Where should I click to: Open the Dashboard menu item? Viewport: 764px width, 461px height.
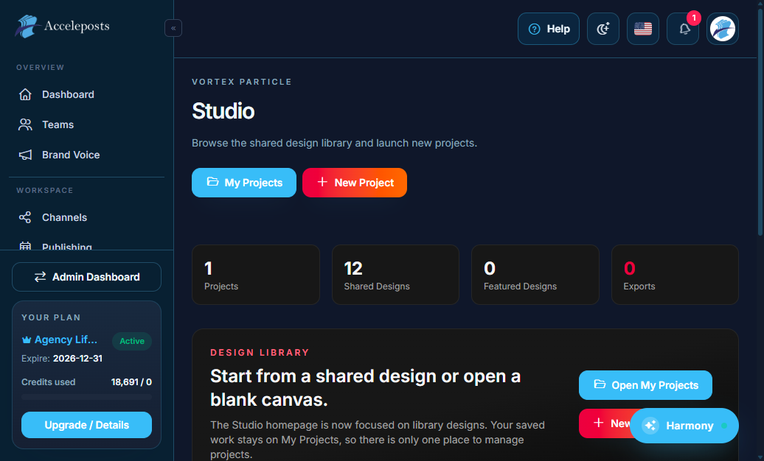pos(87,94)
